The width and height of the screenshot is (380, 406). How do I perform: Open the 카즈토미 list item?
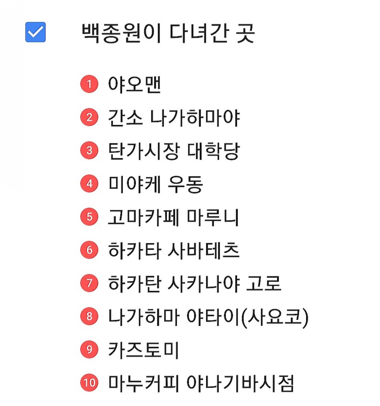pyautogui.click(x=144, y=350)
